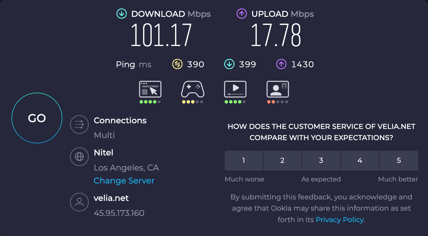
Task: Click the download latency ping icon
Action: tap(229, 64)
